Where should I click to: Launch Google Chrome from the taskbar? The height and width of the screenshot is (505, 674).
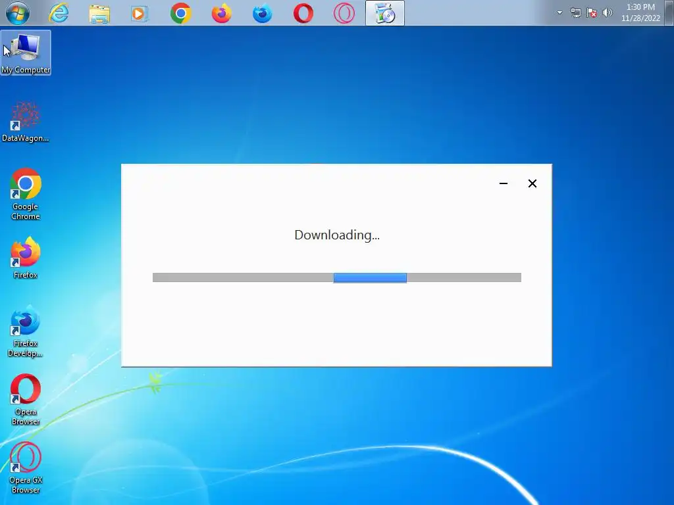(x=180, y=13)
